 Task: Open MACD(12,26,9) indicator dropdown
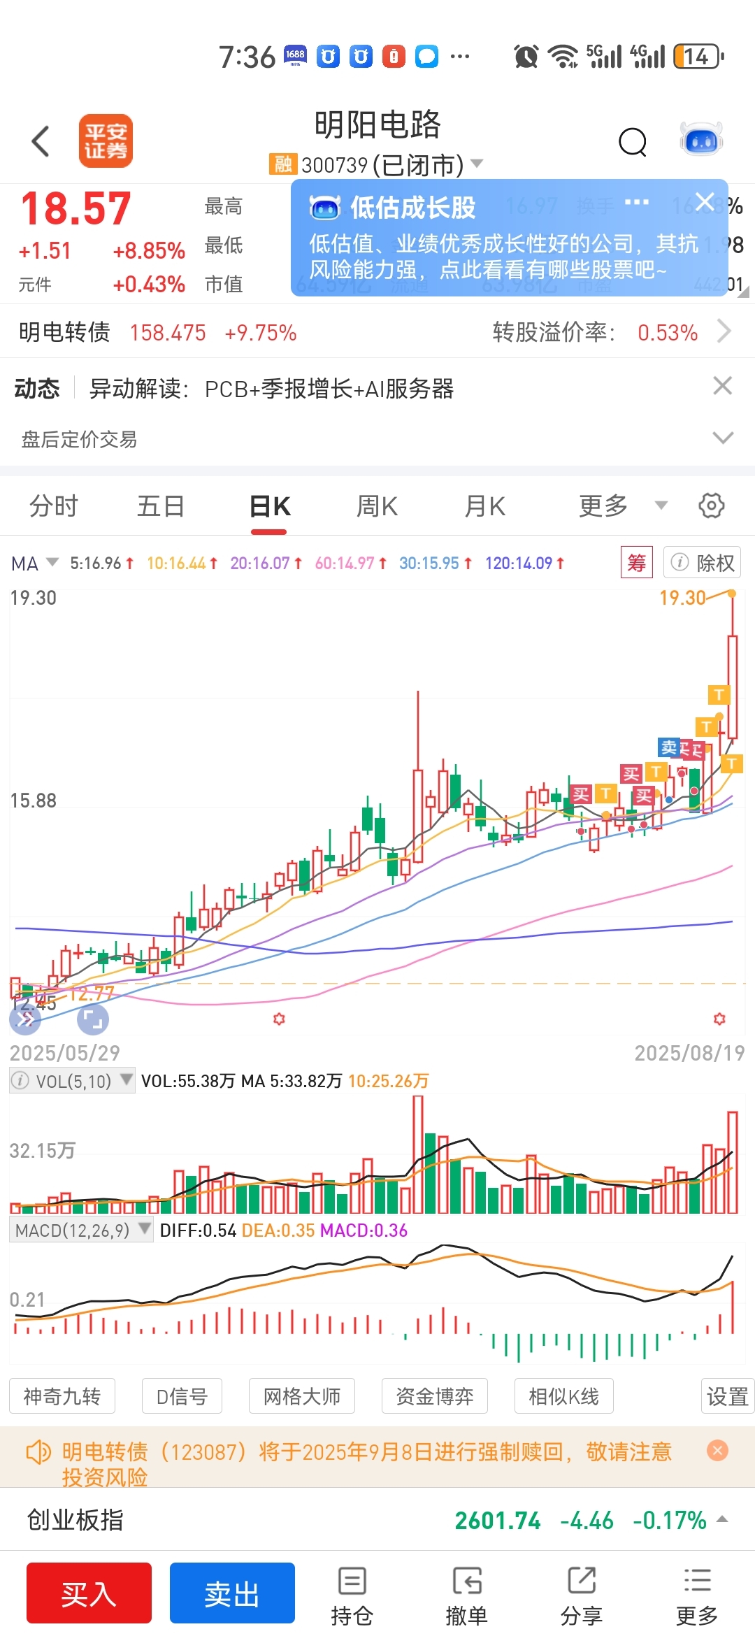click(x=81, y=1230)
